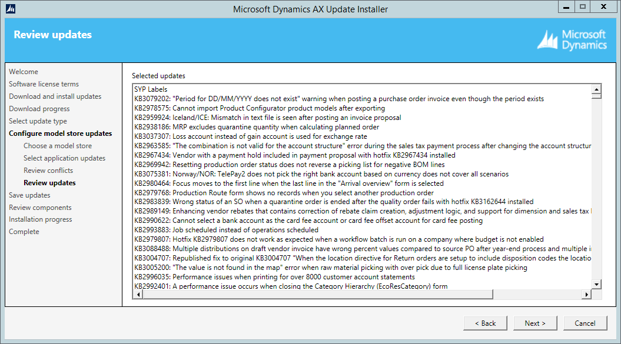Image resolution: width=621 pixels, height=344 pixels.
Task: Click the Microsoft Dynamics logo in header
Action: 572,40
